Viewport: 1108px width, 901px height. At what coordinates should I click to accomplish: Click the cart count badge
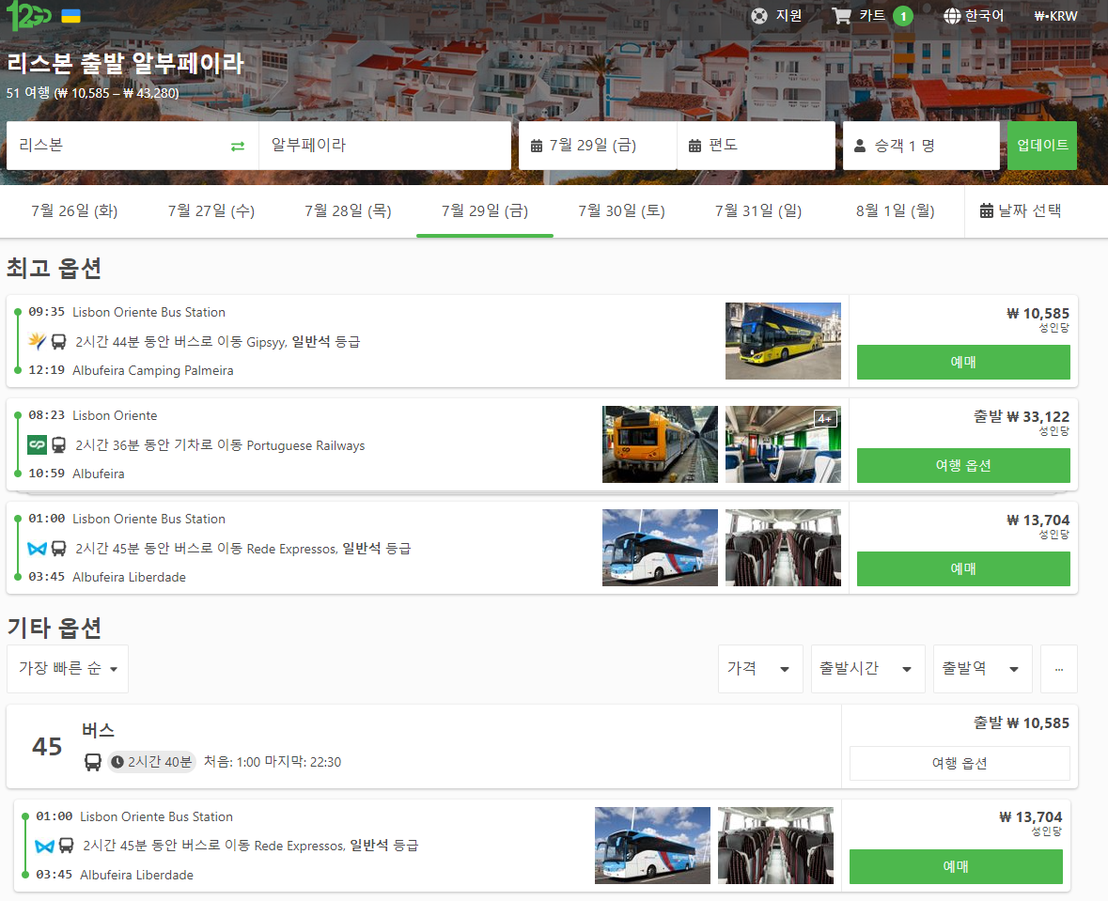click(902, 16)
